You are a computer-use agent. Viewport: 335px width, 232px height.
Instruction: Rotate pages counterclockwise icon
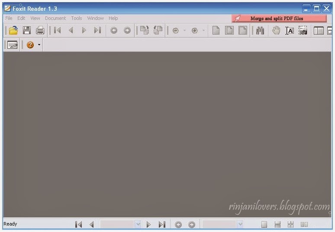point(158,30)
